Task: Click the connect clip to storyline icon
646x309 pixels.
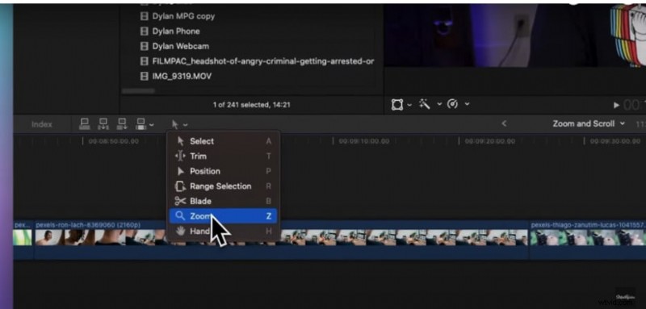Action: pyautogui.click(x=85, y=123)
